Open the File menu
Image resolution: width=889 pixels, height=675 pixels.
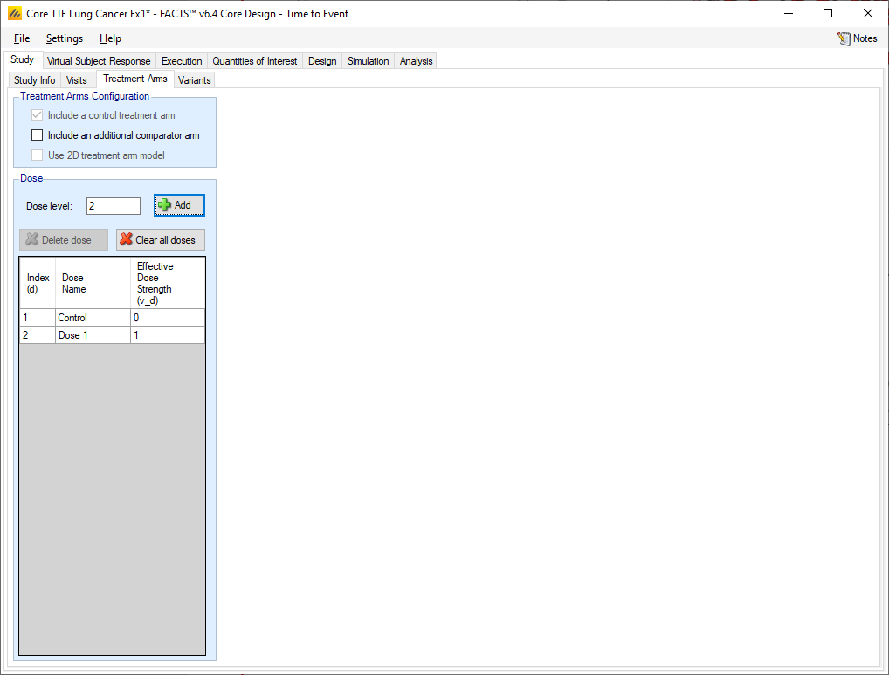(x=22, y=38)
